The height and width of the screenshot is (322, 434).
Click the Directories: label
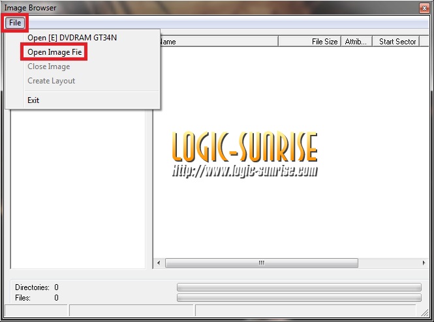click(32, 287)
